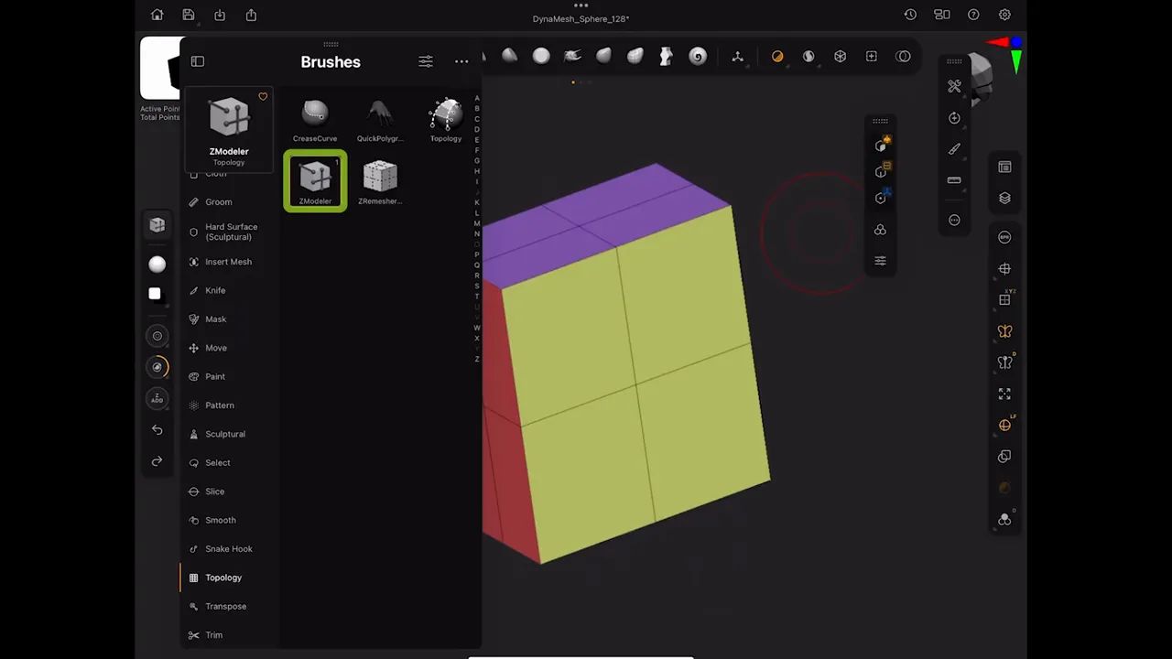Adjust the brush draw size dial

(157, 337)
